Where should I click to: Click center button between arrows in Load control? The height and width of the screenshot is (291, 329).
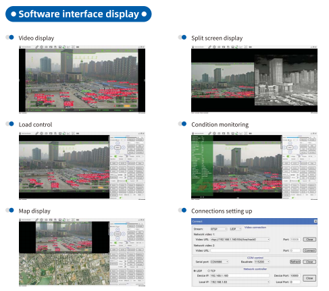click(118, 148)
